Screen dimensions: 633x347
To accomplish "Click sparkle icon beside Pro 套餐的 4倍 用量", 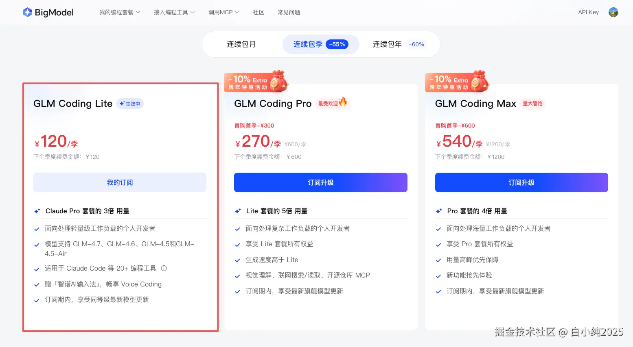I will 438,211.
